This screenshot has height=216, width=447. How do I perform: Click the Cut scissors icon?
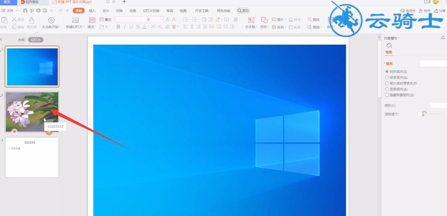(14, 20)
